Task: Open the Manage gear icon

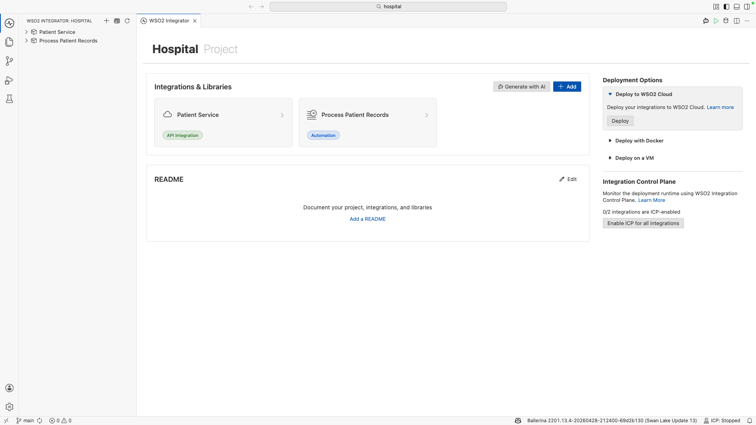Action: [x=9, y=407]
